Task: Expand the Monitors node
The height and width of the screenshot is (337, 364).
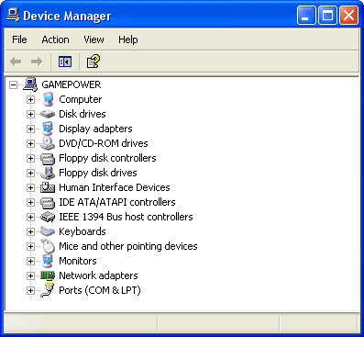Action: 30,261
